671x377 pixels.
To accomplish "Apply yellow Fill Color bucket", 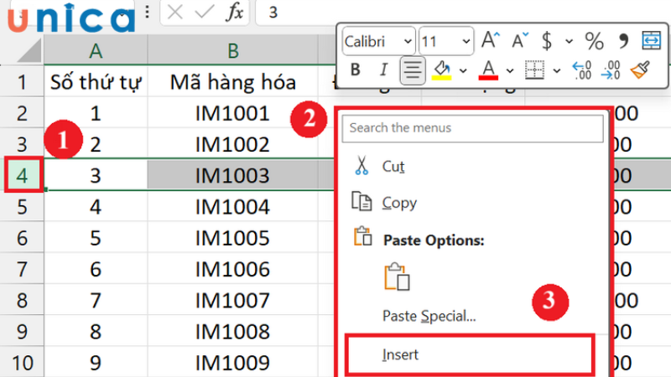I will point(442,70).
